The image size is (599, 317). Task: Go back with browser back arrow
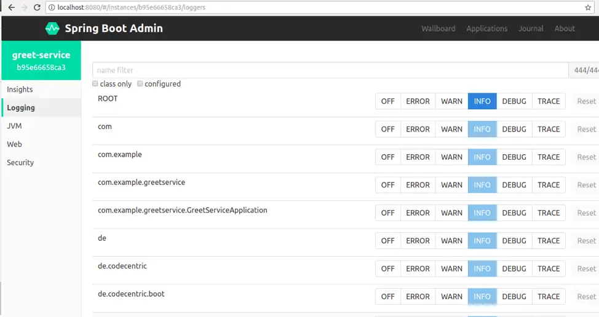12,7
